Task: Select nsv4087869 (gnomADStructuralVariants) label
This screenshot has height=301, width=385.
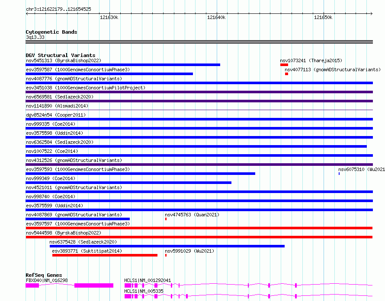Action: point(74,215)
